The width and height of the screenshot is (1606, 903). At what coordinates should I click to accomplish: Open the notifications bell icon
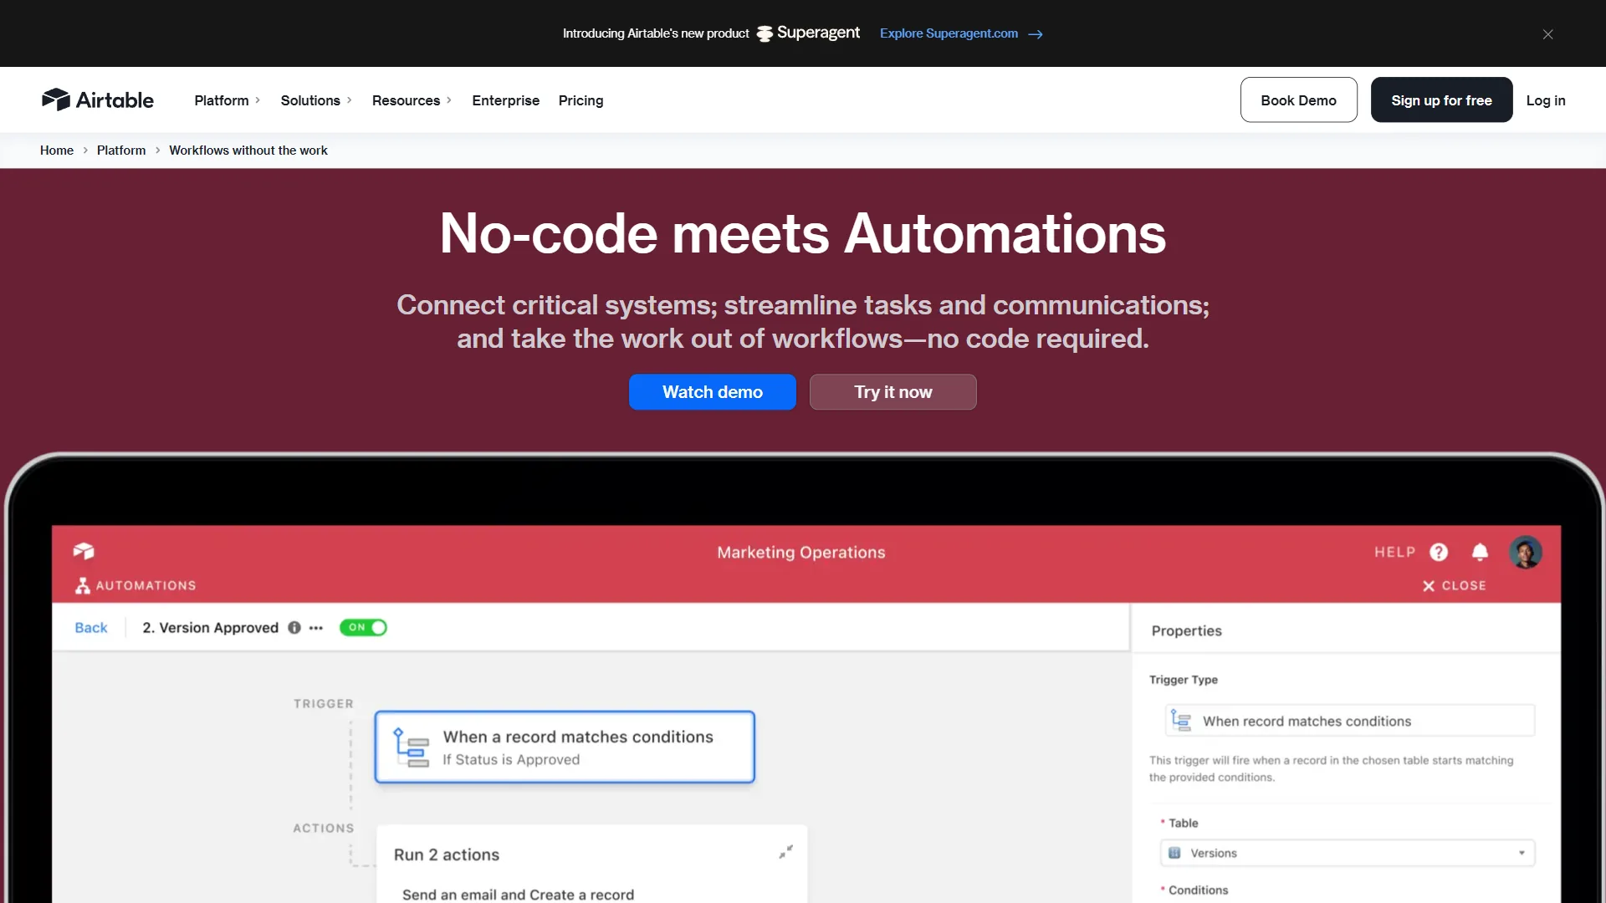(1480, 553)
